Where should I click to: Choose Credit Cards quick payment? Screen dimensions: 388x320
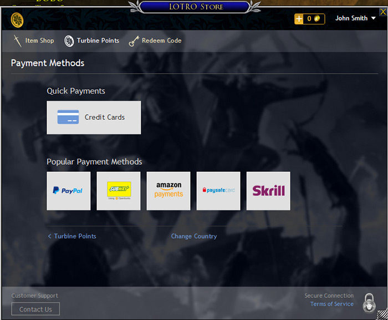coord(94,118)
